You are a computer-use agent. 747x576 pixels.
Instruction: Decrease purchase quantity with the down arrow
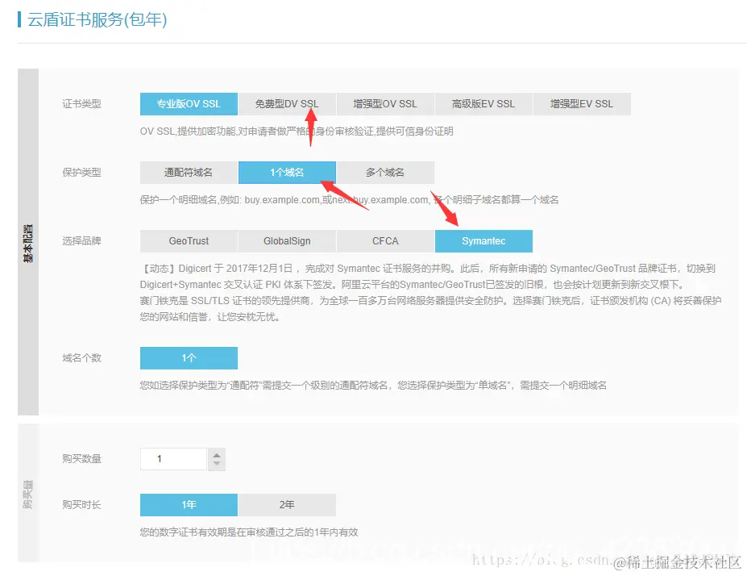click(217, 464)
